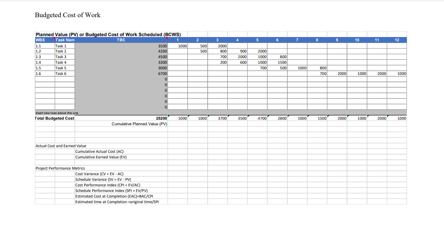The width and height of the screenshot is (444, 235).
Task: Select period 8 total 1500
Action: [317, 118]
